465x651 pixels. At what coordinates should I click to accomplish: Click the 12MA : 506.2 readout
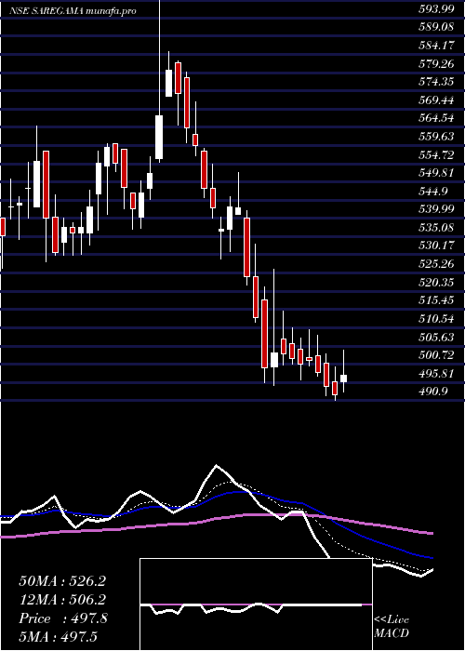(62, 600)
